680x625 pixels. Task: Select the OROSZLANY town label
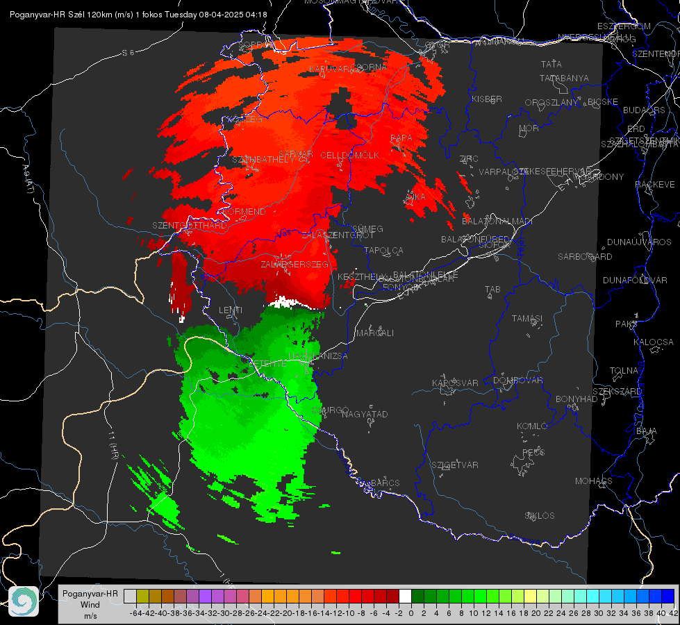point(551,102)
